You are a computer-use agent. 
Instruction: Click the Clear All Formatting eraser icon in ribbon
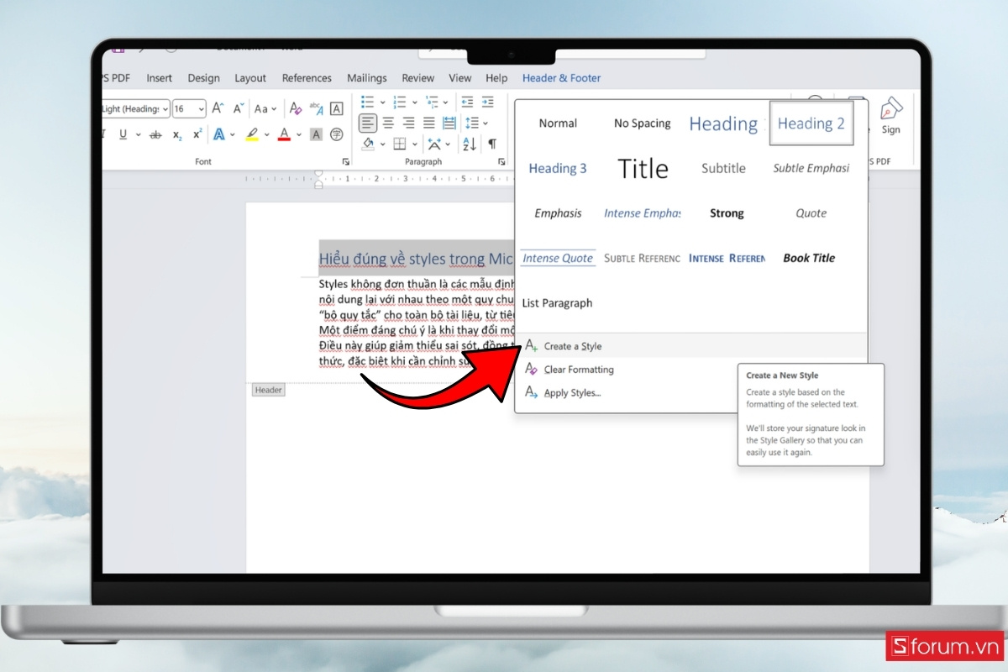pyautogui.click(x=295, y=108)
